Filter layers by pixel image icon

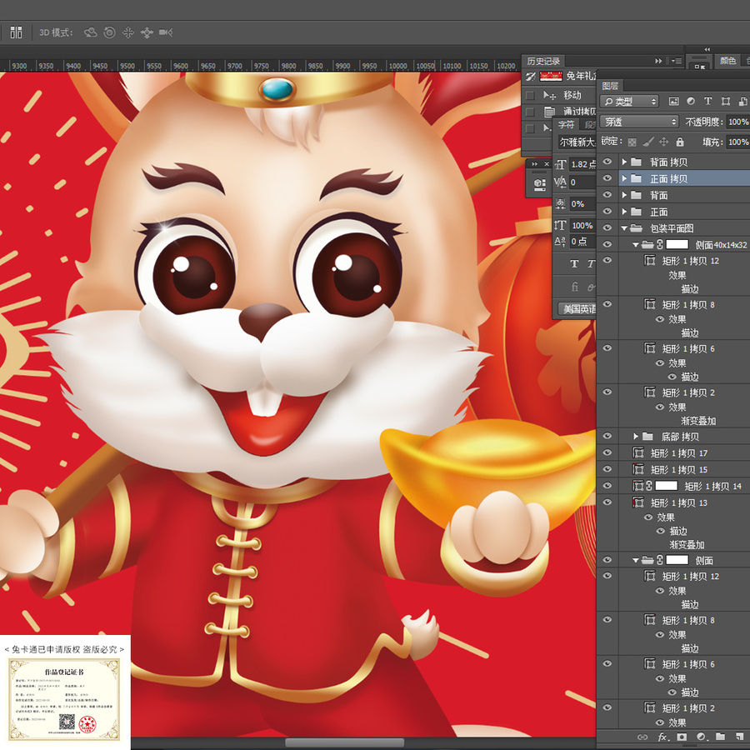(673, 101)
